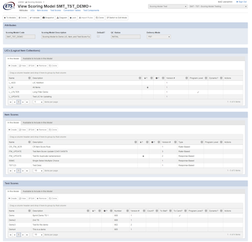Click the Snapshot button
Screen dimensions: 252x242
tap(48, 18)
